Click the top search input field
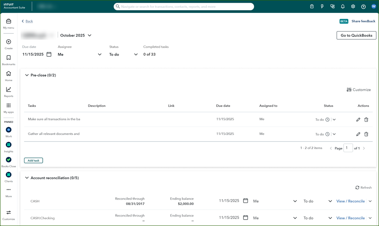The image size is (379, 226). pyautogui.click(x=184, y=7)
